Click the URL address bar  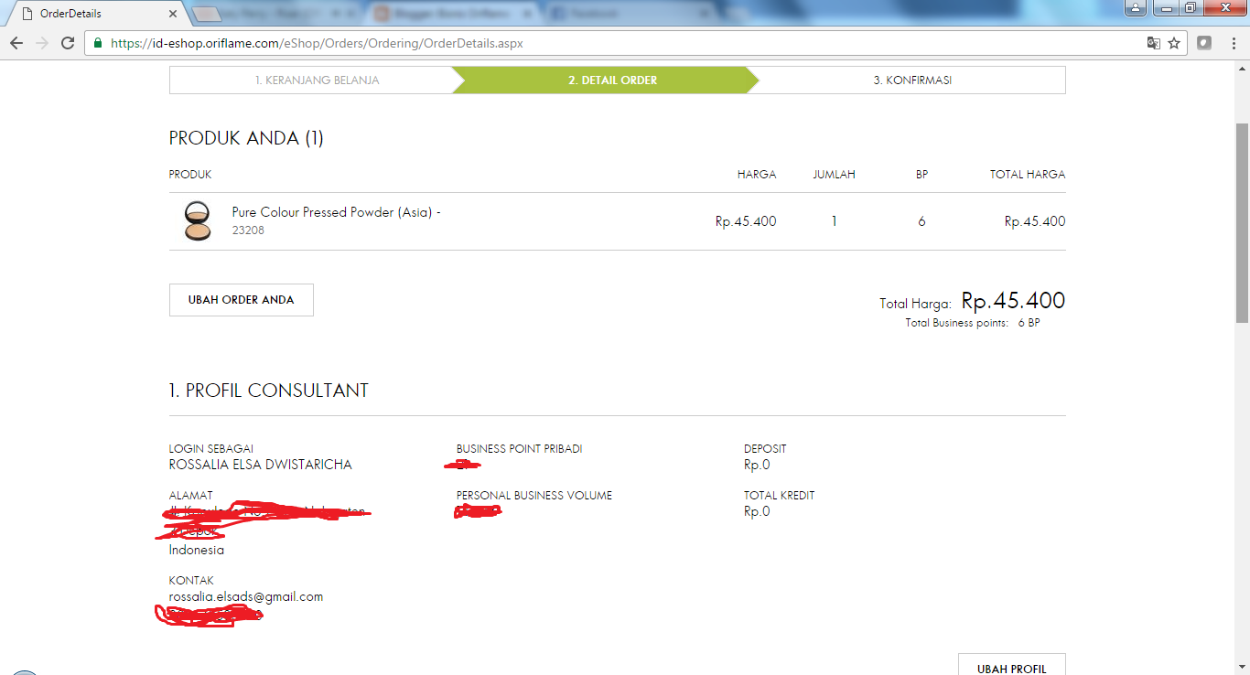click(622, 43)
